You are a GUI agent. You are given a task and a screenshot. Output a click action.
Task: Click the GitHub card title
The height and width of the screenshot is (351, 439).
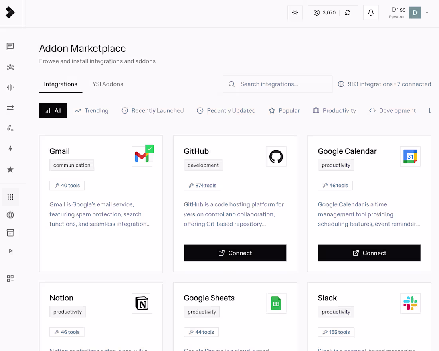pos(196,151)
